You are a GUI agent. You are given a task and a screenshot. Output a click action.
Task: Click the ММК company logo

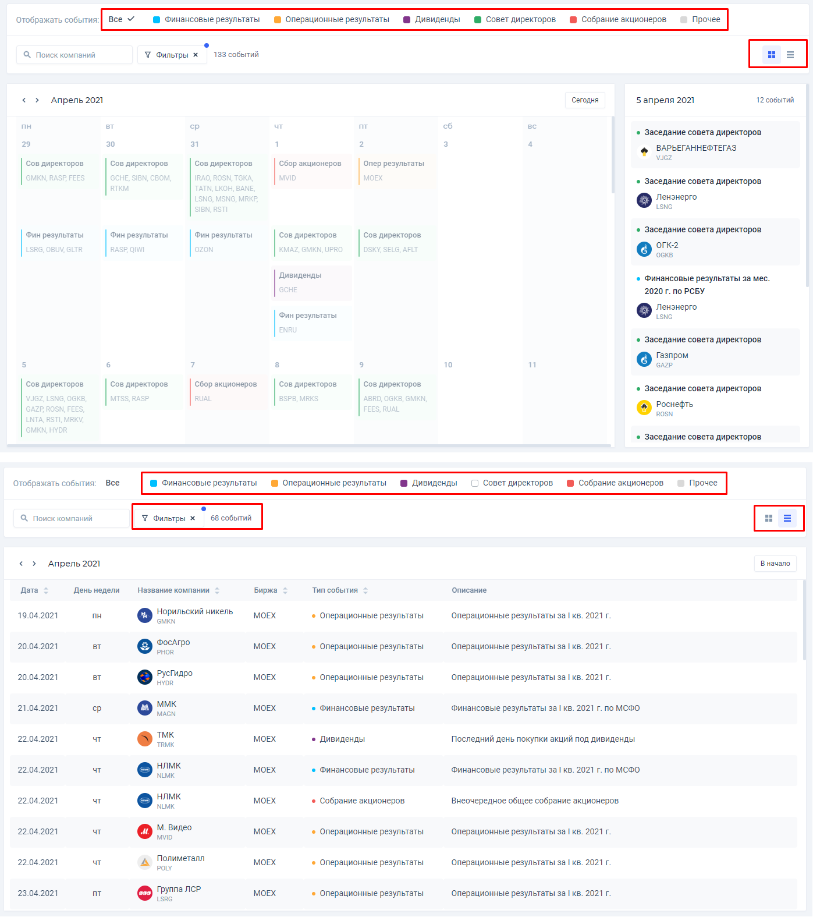pyautogui.click(x=145, y=708)
